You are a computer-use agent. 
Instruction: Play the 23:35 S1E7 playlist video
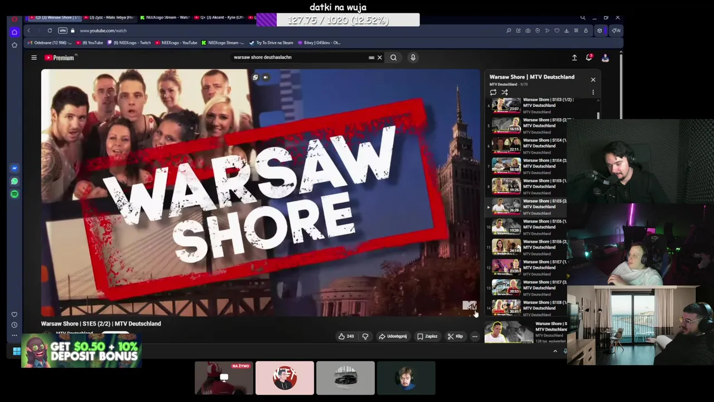click(527, 267)
